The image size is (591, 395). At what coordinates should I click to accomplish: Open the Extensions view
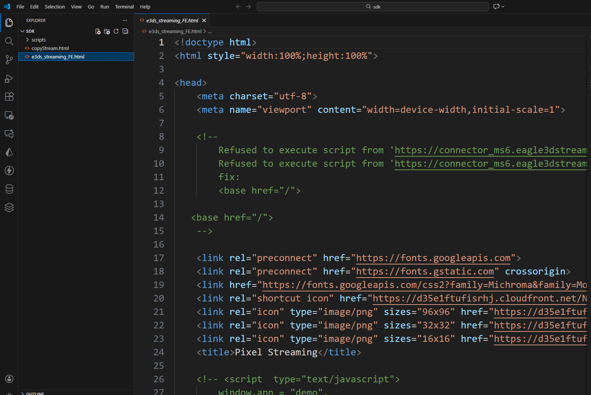tap(9, 97)
